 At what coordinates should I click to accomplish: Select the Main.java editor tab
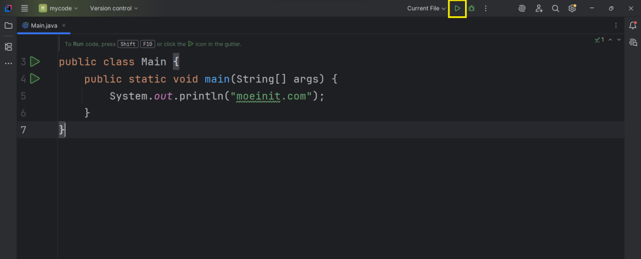[x=44, y=26]
